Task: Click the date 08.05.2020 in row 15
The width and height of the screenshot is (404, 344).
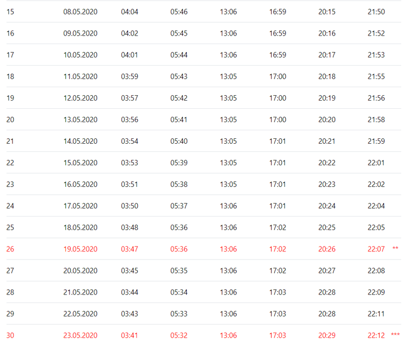Action: pyautogui.click(x=80, y=12)
